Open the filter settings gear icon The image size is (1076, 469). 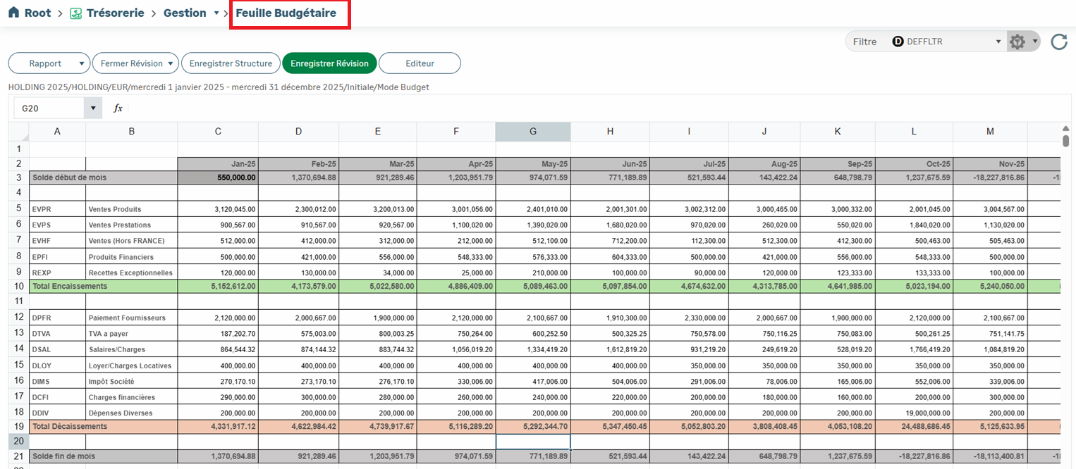coord(1017,42)
